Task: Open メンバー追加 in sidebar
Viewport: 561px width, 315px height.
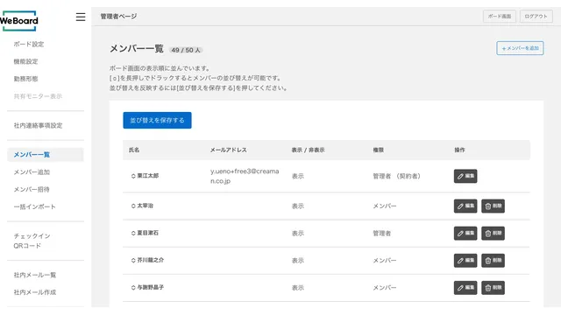Action: tap(32, 172)
